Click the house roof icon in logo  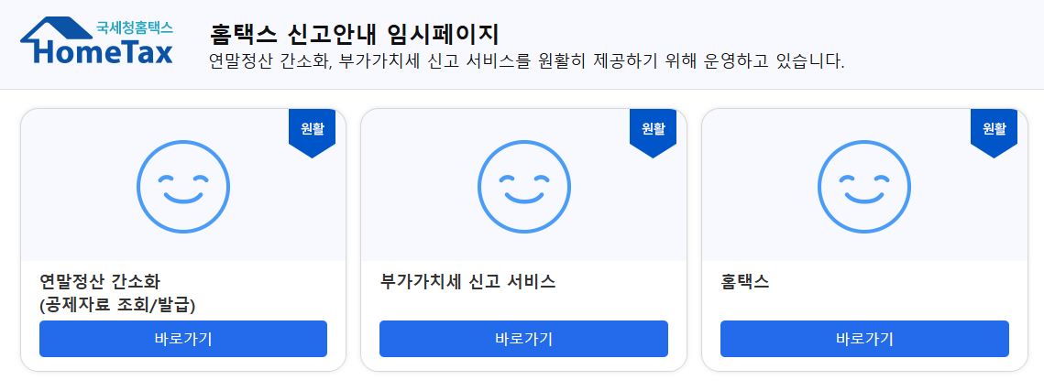click(x=59, y=30)
